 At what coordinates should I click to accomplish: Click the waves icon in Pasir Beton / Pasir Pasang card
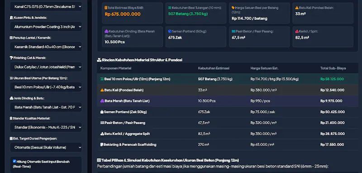(x=233, y=31)
